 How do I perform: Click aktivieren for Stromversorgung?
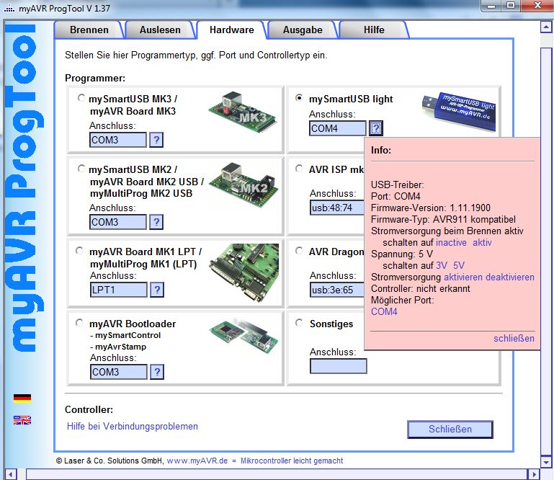click(463, 277)
